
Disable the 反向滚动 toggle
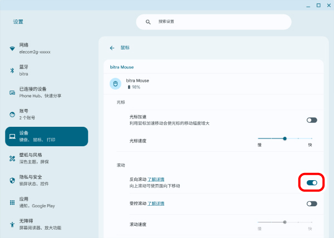click(x=312, y=182)
